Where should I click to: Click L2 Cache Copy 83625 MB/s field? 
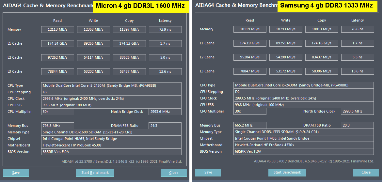coord(129,58)
